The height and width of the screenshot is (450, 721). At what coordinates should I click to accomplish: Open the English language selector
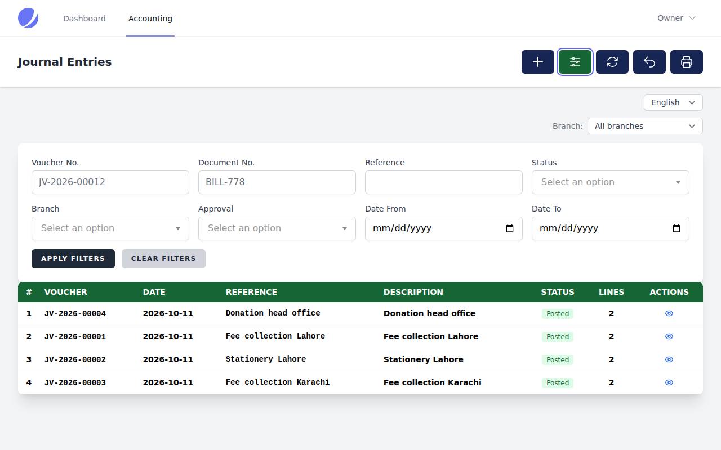point(673,102)
